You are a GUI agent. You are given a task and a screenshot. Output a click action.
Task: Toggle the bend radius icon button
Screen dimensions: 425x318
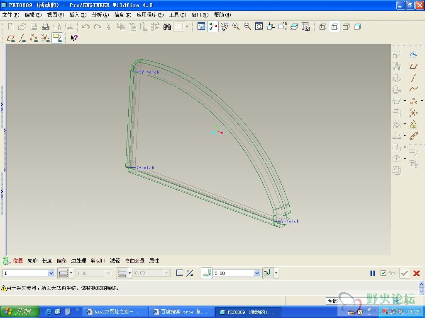pos(207,273)
